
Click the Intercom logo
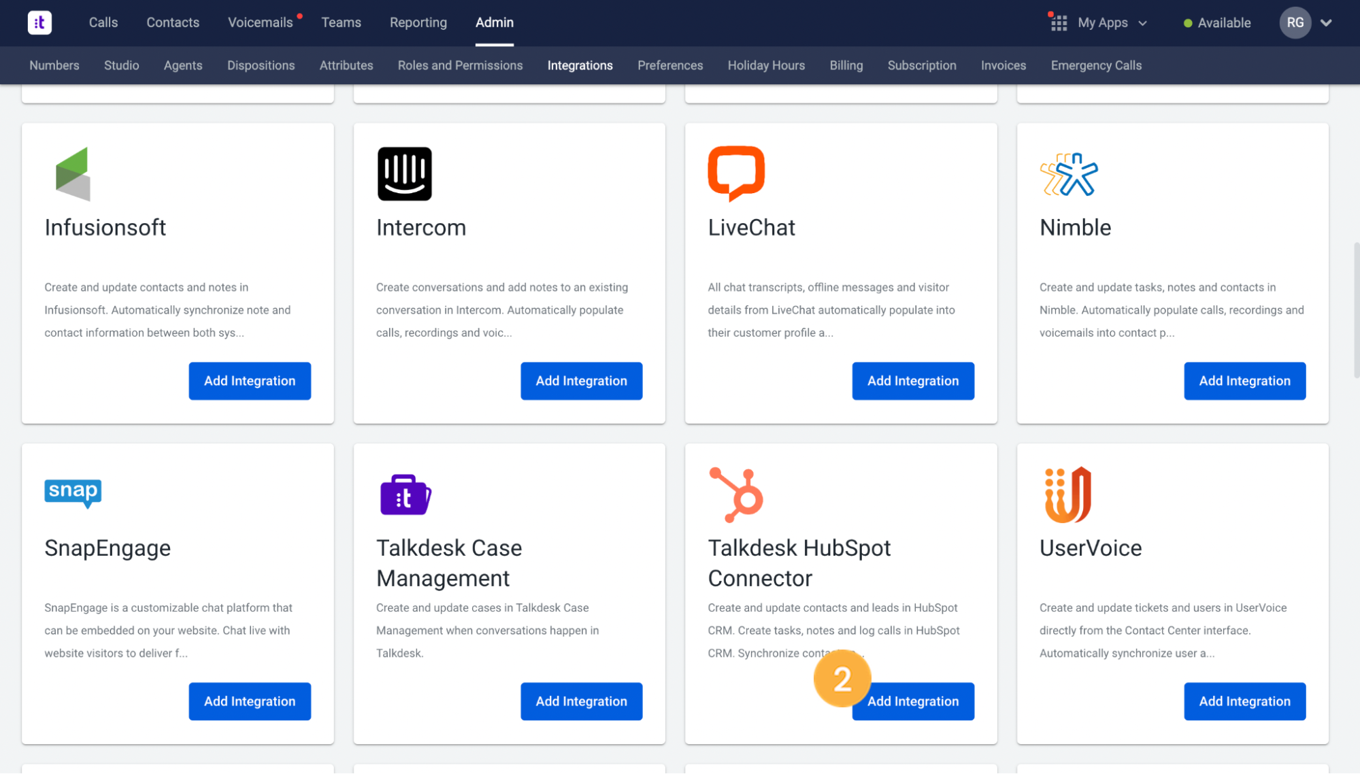405,173
